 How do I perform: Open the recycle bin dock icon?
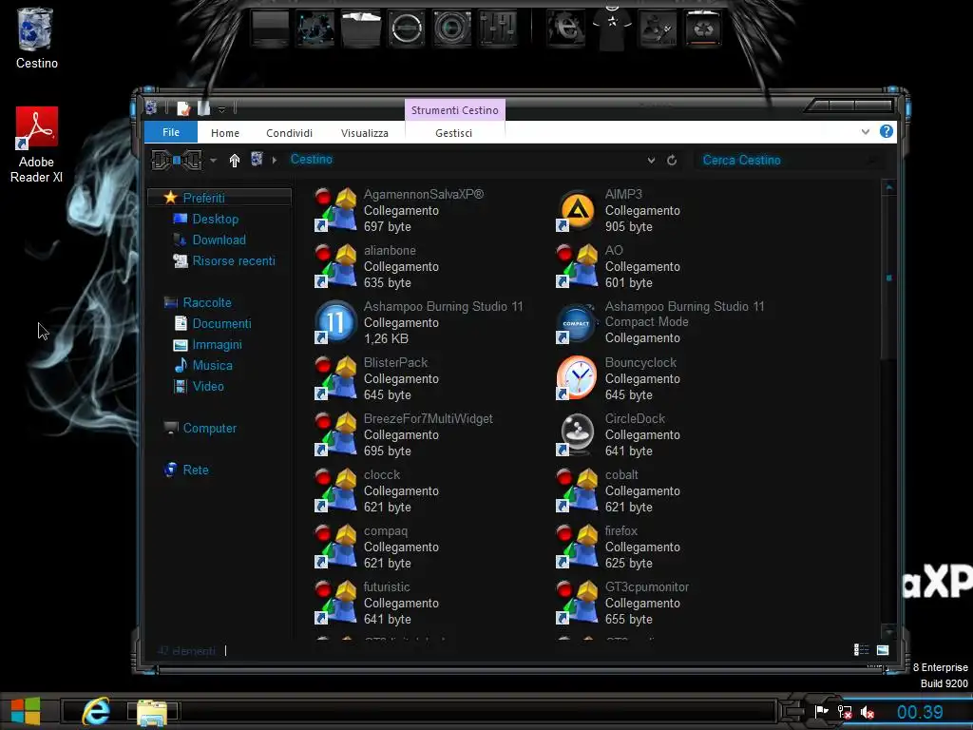tap(703, 28)
